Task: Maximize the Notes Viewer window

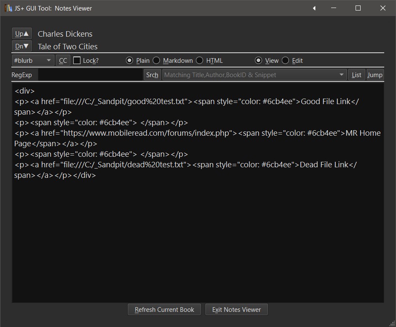Action: (x=358, y=8)
